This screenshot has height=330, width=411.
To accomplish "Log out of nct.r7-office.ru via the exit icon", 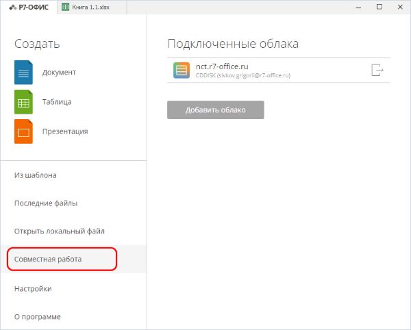I will [377, 71].
